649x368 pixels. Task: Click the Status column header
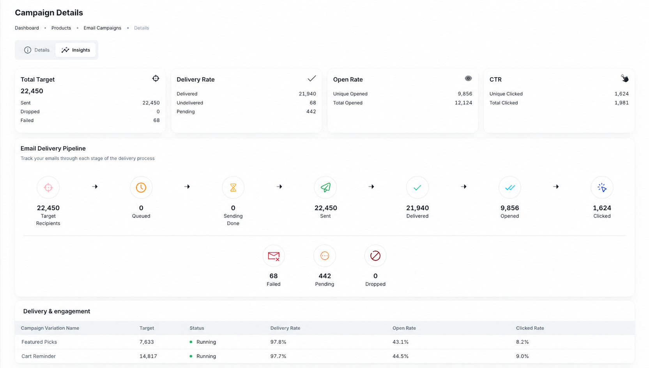(197, 328)
